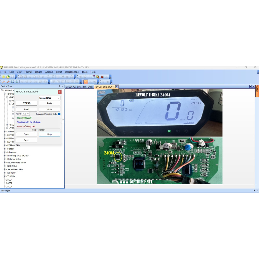Click the Zoom Out magnifier icon
Image resolution: width=259 pixels, height=259 pixels.
point(8,82)
